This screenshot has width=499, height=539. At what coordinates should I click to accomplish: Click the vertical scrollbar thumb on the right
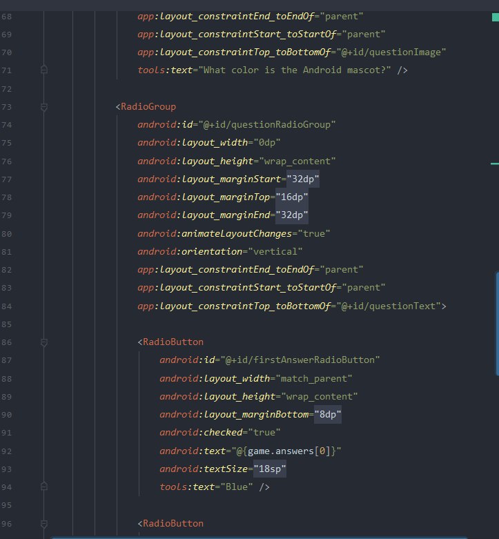(x=497, y=323)
